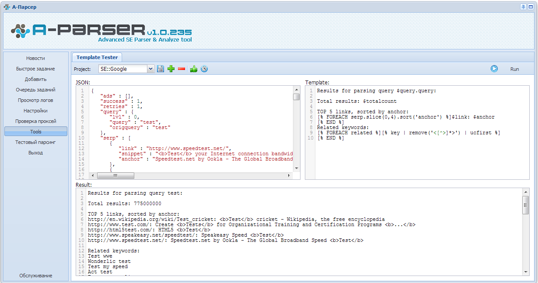Viewport: 538px width, 283px height.
Task: Click 'Results for parsing query $query.query:' template line
Action: pyautogui.click(x=377, y=91)
